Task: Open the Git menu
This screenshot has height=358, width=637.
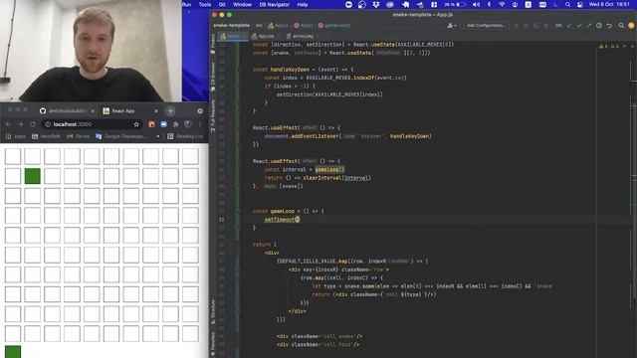Action: [x=222, y=4]
